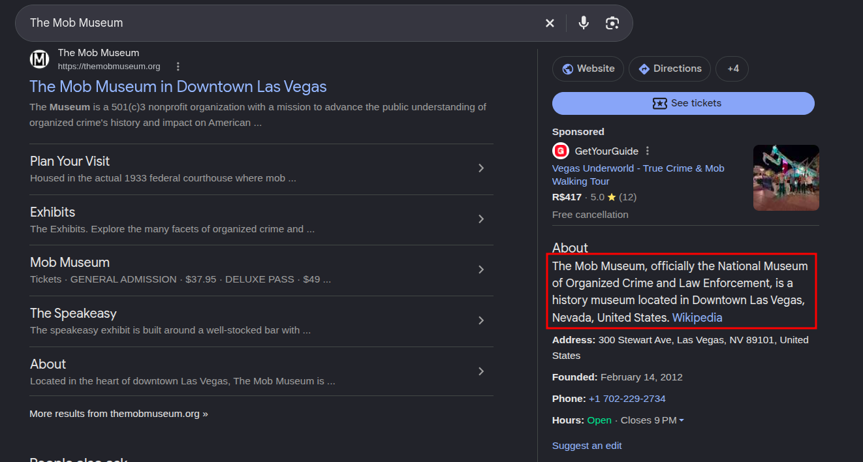This screenshot has width=863, height=462.
Task: Open More results from themobmuseum.org
Action: pos(119,414)
